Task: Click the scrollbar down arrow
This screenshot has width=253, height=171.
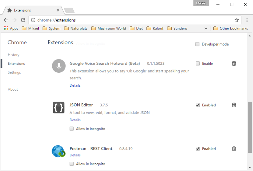Action: pos(250,168)
